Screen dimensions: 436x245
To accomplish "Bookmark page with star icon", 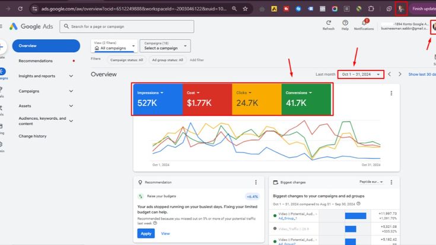I will pyautogui.click(x=245, y=9).
